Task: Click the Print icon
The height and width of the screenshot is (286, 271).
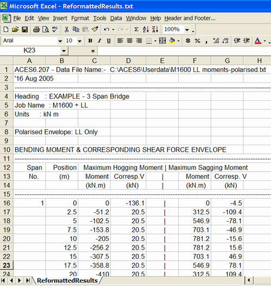Action: 36,29
